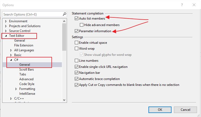Enable virtual space option
Screen dimensions: 201x117
coord(77,43)
